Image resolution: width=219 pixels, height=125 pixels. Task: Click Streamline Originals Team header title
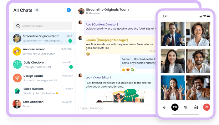(x=107, y=9)
